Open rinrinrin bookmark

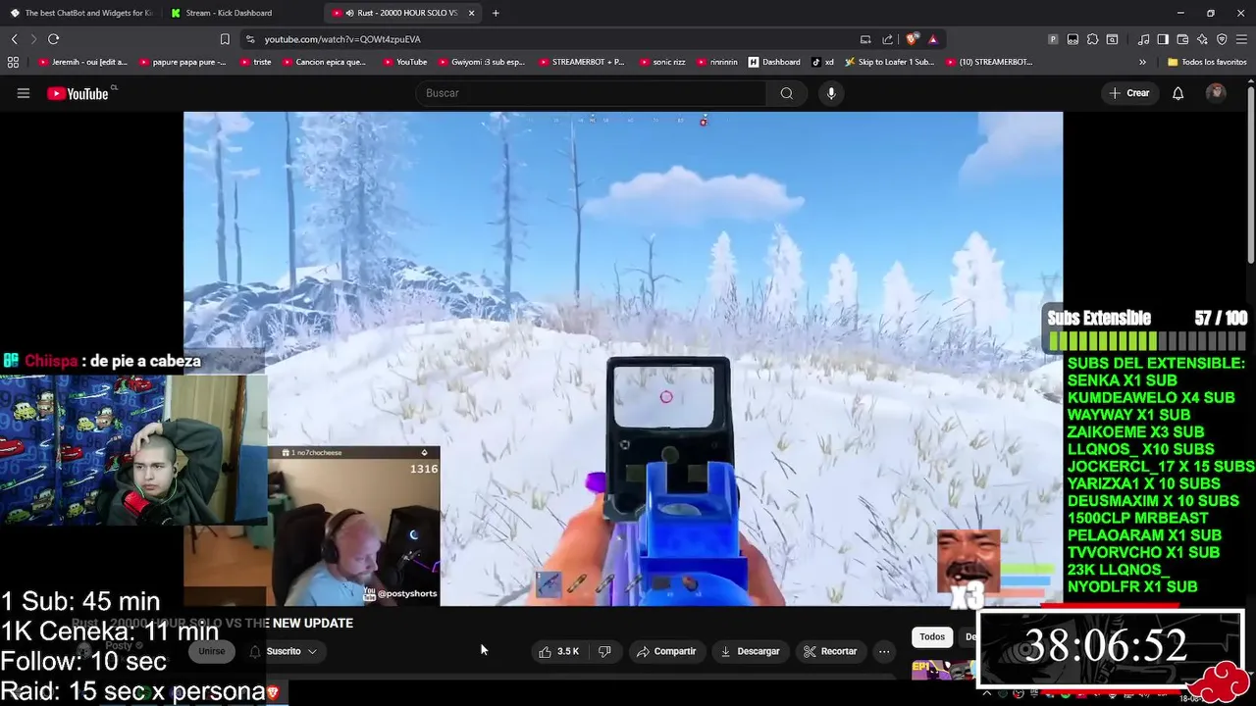click(716, 62)
